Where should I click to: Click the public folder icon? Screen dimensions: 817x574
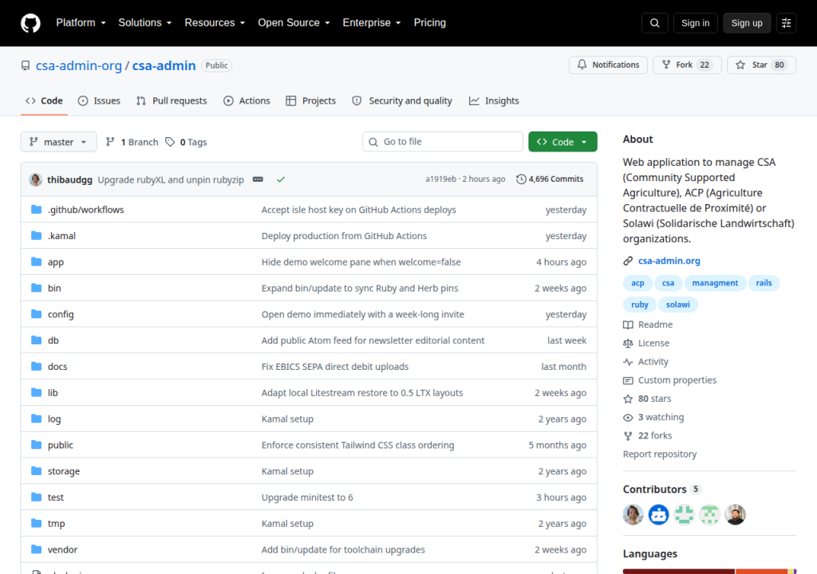click(x=36, y=445)
